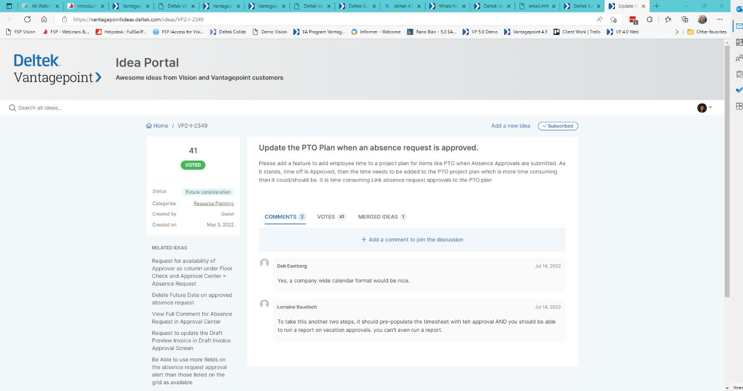
Task: Toggle the green VOTED button
Action: coord(193,165)
